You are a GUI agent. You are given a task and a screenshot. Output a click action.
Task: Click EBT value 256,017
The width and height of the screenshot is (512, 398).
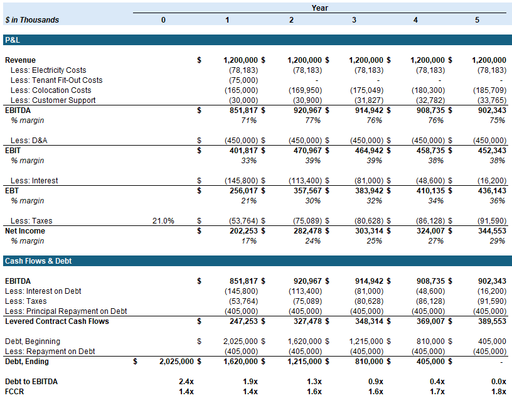pyautogui.click(x=243, y=191)
